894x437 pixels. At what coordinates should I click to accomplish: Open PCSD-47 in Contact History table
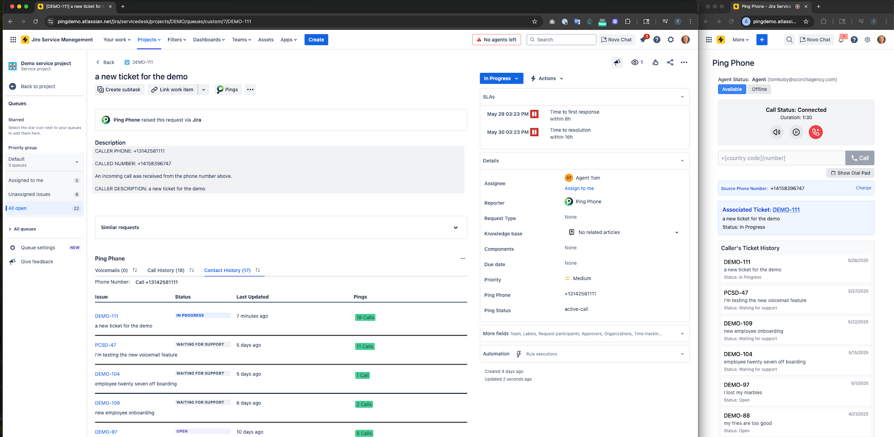coord(105,345)
